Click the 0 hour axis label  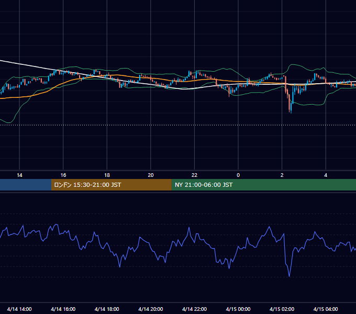(238, 175)
